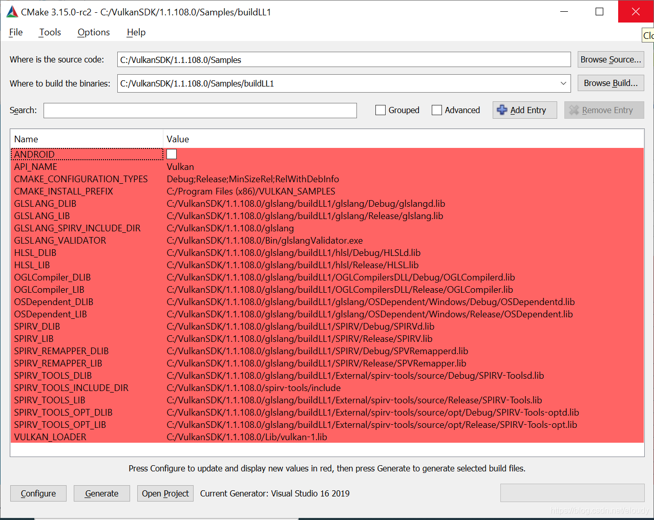Screen dimensions: 654x520
Task: Select the SPIRV_REMAPPER_DLIB entry
Action: (x=61, y=351)
